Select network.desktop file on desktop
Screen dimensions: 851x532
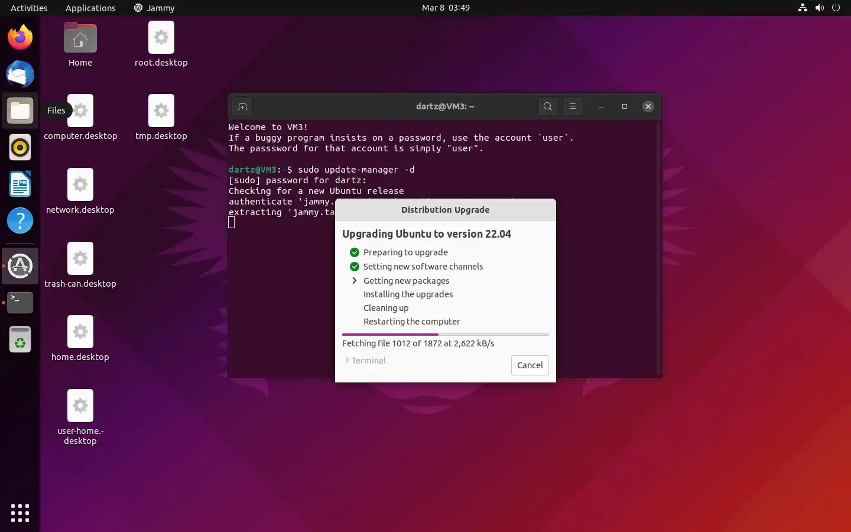[80, 192]
